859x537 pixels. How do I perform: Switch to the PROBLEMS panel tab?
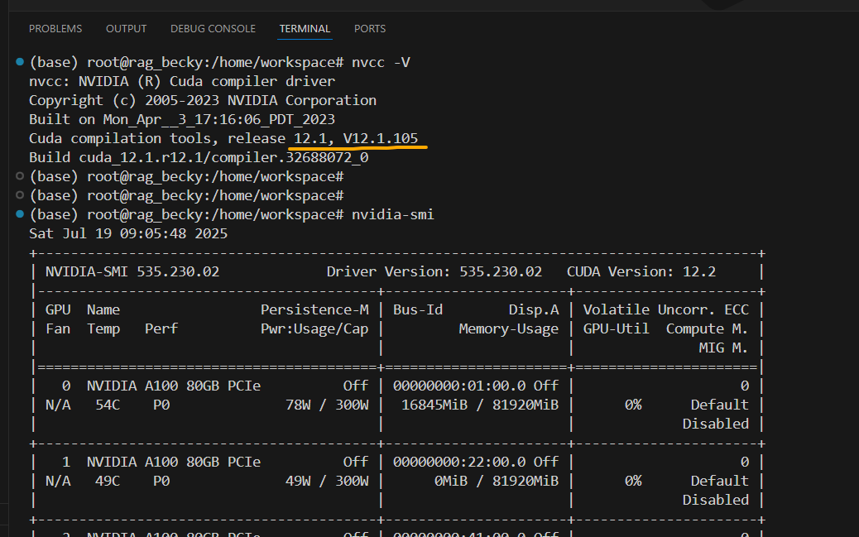coord(55,28)
